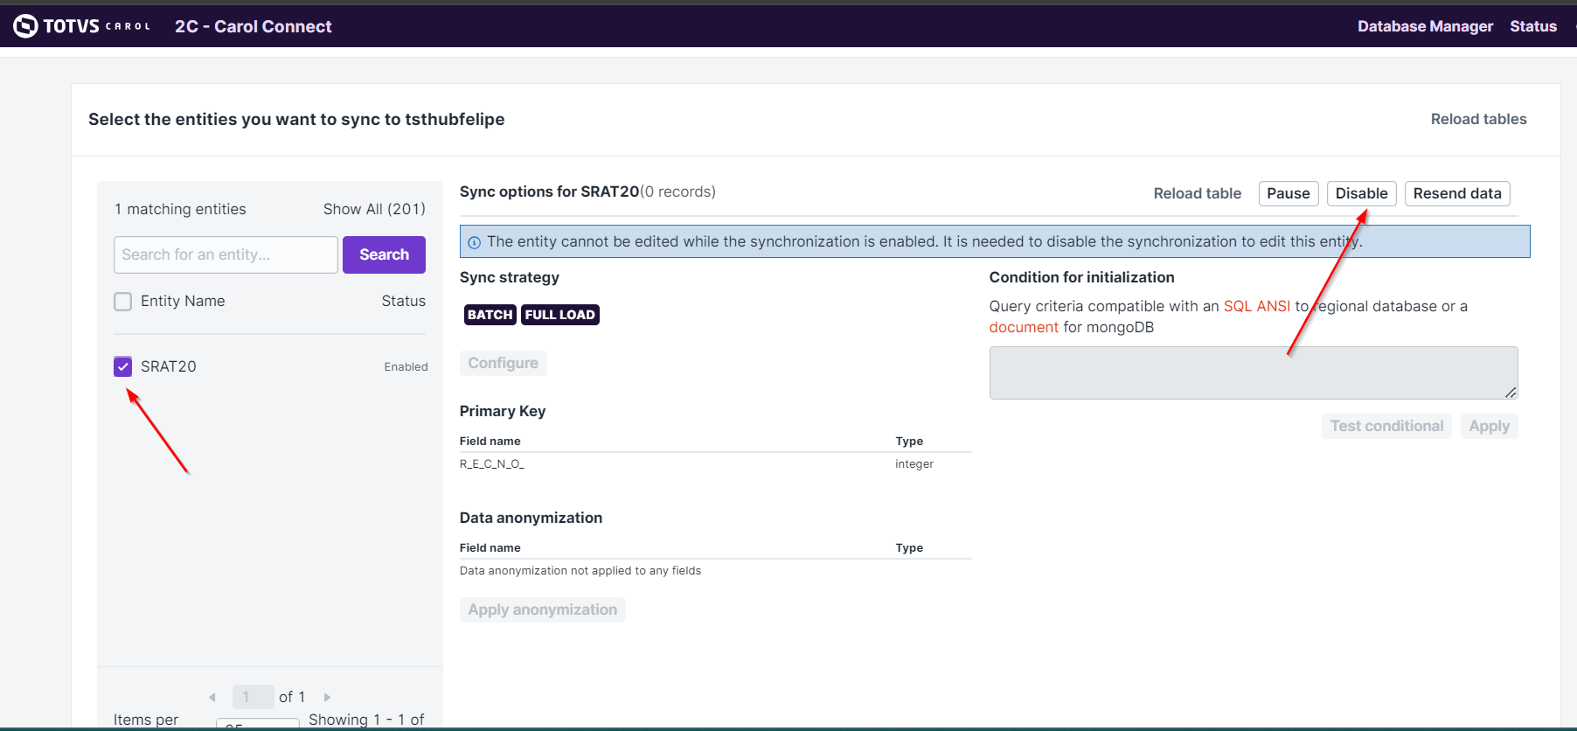Click the TOTVS Carol logo

pos(81,26)
